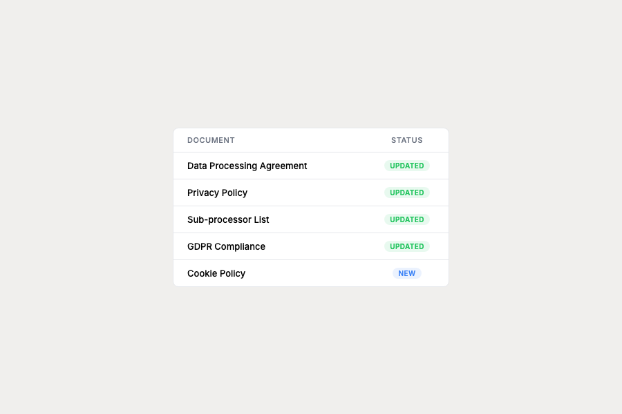Click the NEW status for Cookie Policy

[x=406, y=273]
